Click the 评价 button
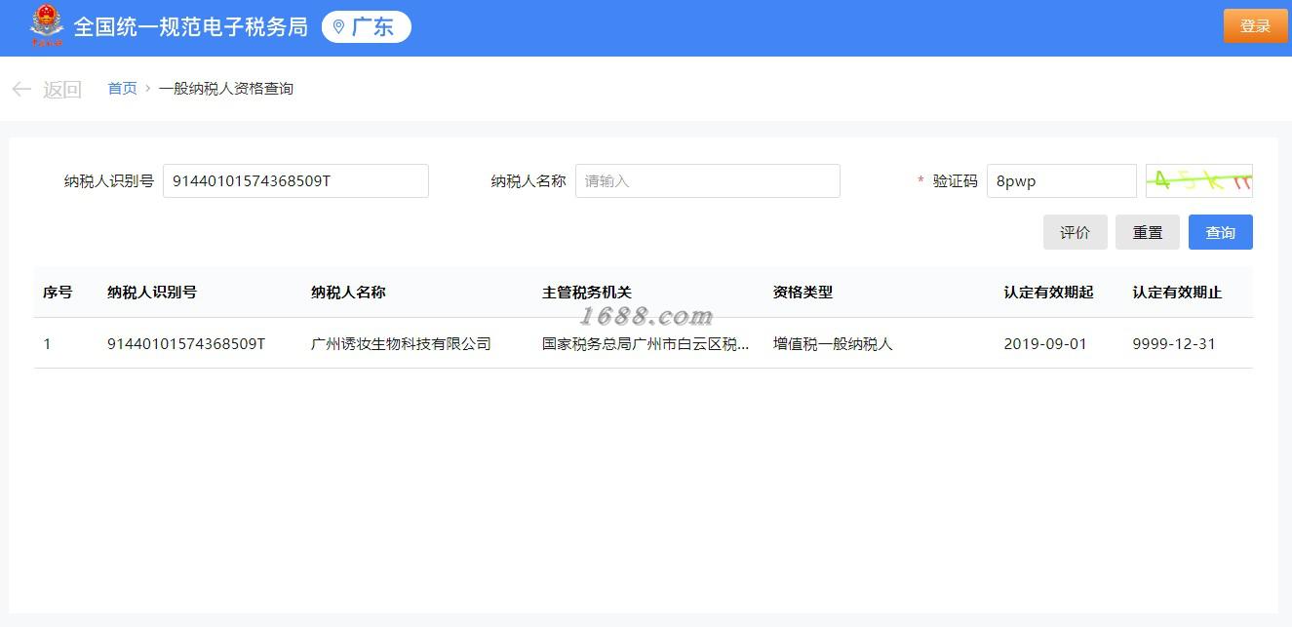1292x627 pixels. [1075, 232]
